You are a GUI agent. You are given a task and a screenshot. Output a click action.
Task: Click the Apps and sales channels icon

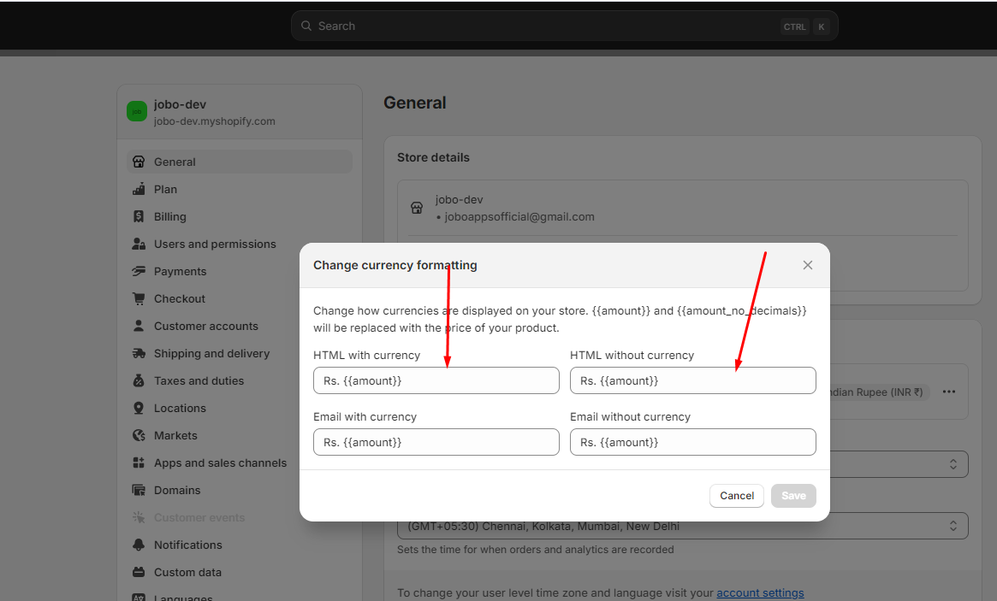139,463
